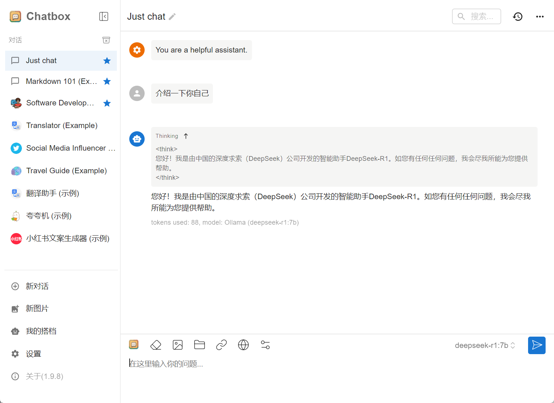Attach an image with the picture icon
This screenshot has width=554, height=403.
[178, 345]
